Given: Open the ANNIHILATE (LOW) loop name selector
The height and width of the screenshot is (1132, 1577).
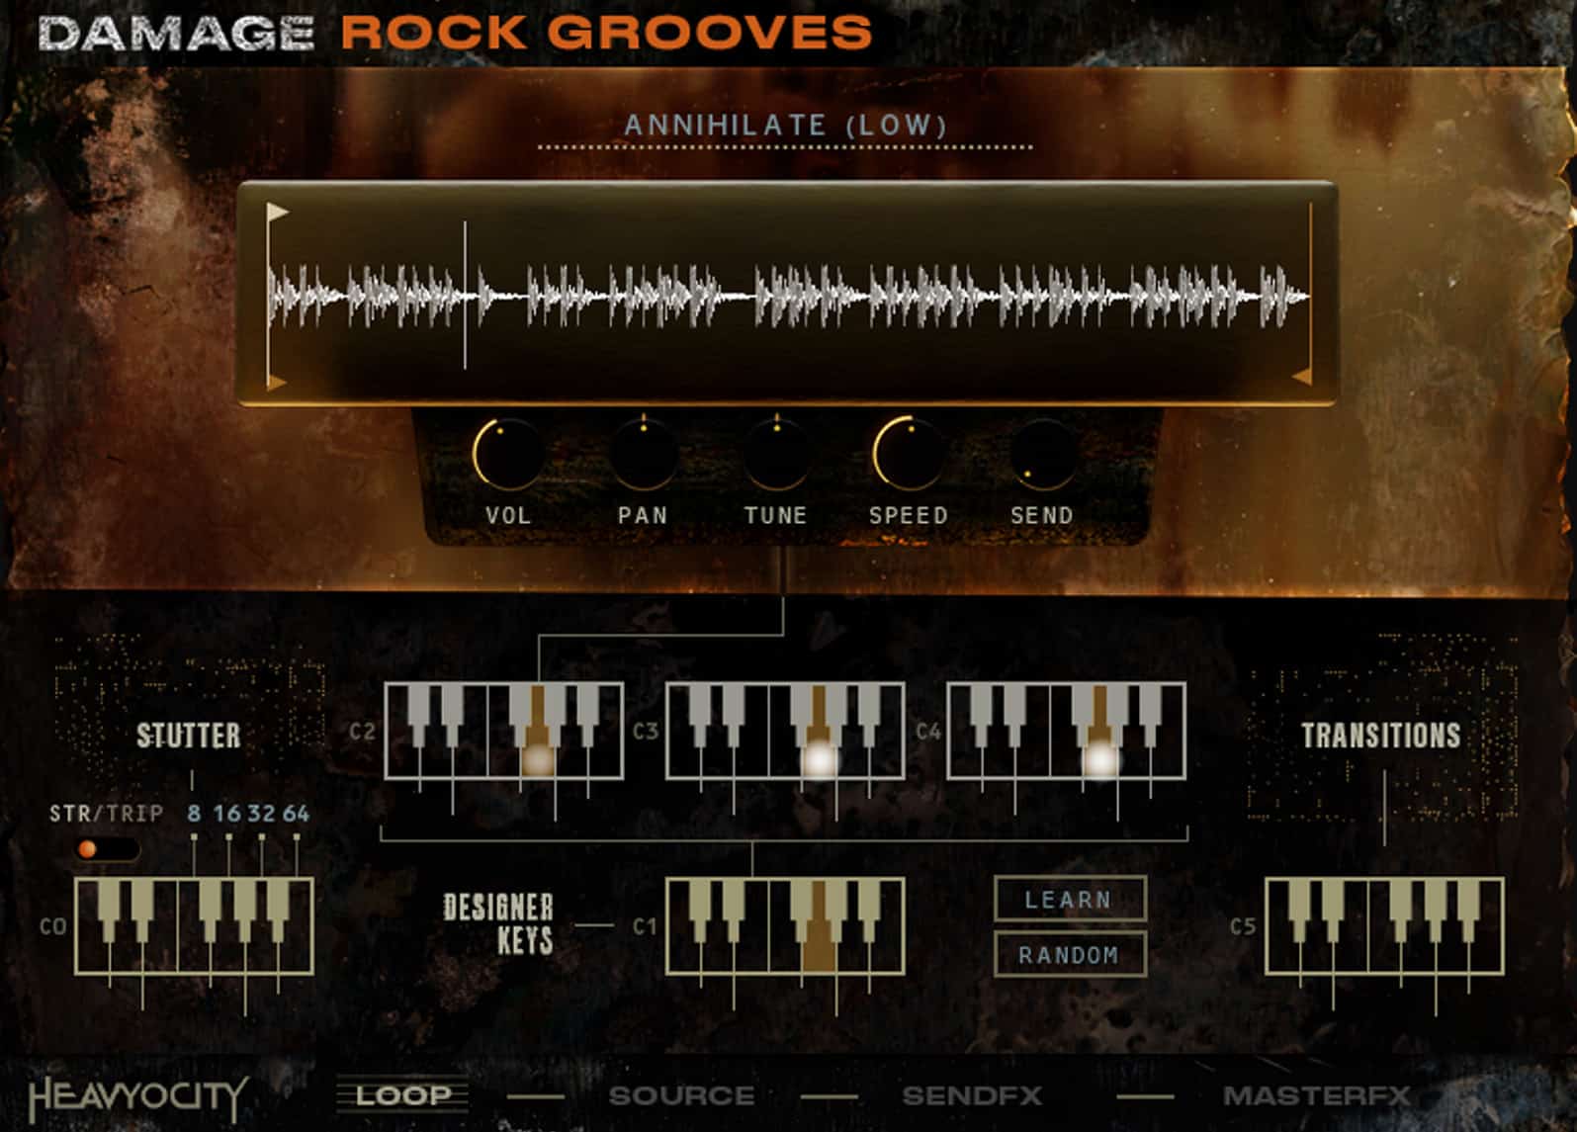Looking at the screenshot, I should pos(785,126).
